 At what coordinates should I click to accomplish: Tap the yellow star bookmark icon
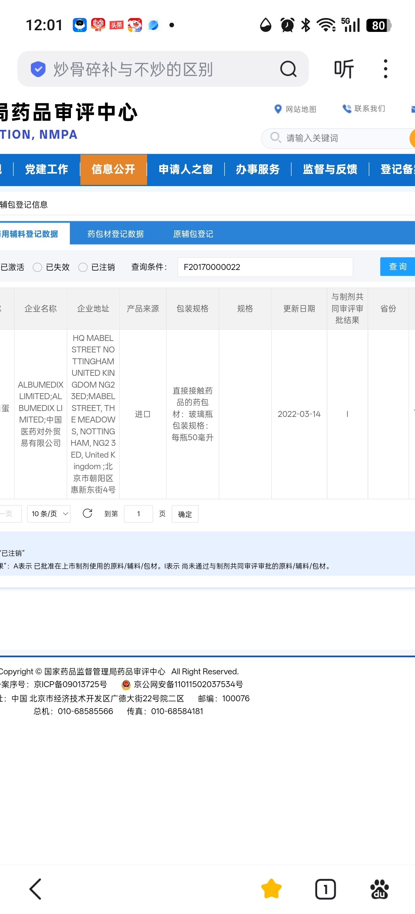[271, 889]
